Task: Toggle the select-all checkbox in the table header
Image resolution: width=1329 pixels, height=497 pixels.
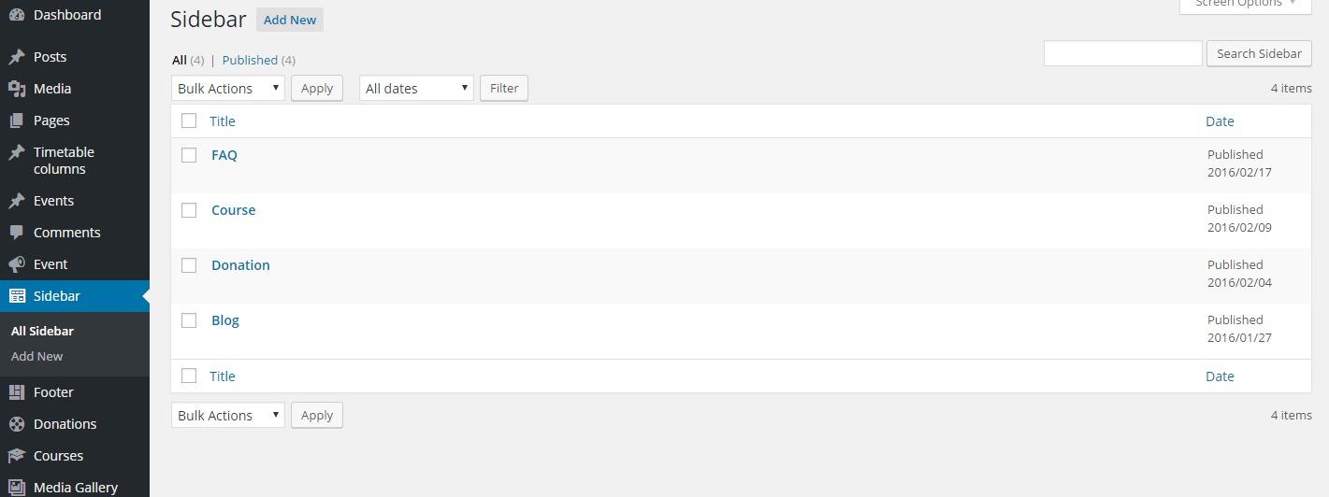Action: point(189,121)
